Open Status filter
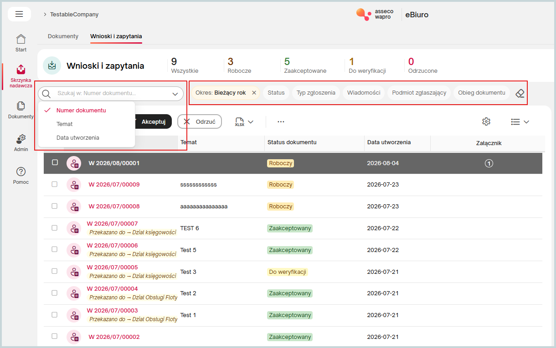556x348 pixels. click(276, 93)
